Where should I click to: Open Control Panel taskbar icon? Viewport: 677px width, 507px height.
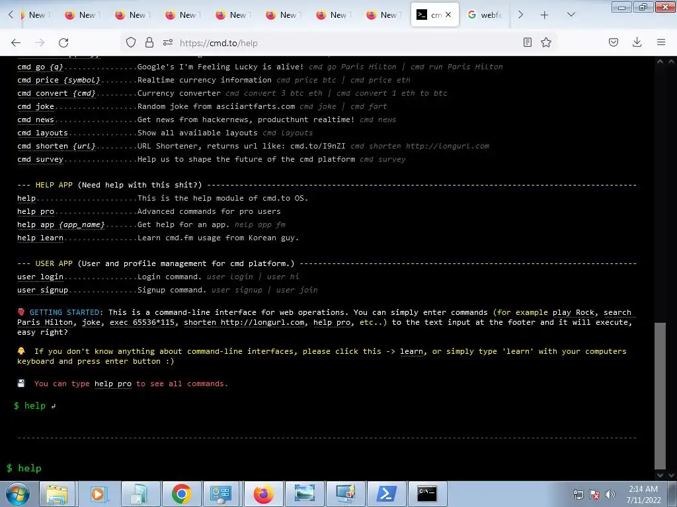pyautogui.click(x=221, y=494)
